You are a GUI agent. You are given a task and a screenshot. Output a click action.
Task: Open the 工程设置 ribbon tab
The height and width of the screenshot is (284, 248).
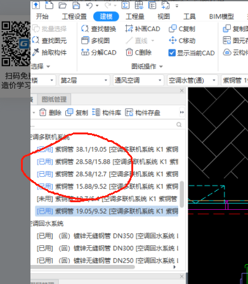[74, 16]
